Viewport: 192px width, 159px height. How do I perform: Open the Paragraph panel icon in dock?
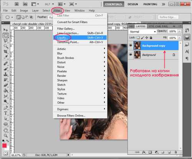coord(187,59)
